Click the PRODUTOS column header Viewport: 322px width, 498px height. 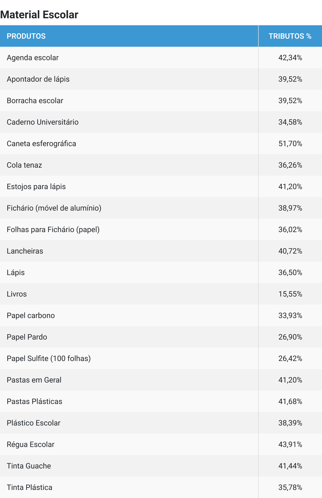pyautogui.click(x=26, y=36)
